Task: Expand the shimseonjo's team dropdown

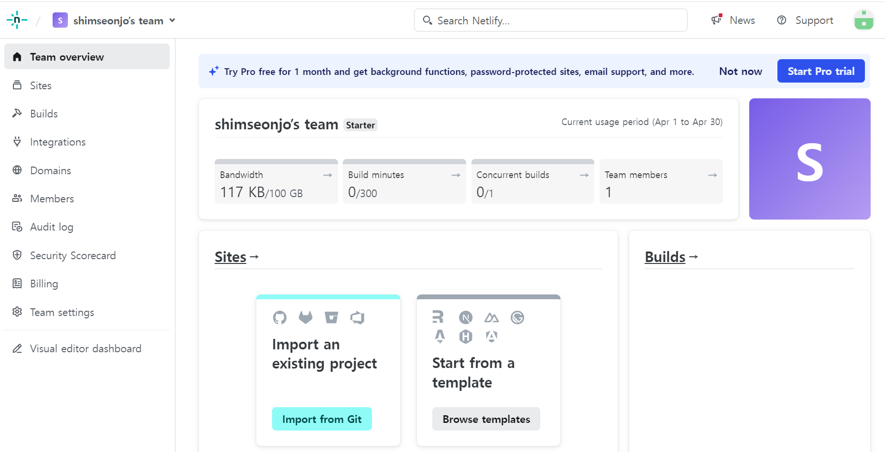Action: [x=172, y=21]
